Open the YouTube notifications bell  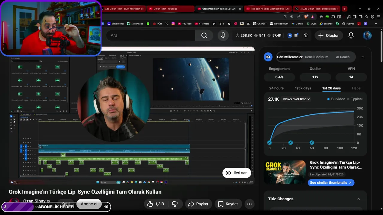coord(351,35)
